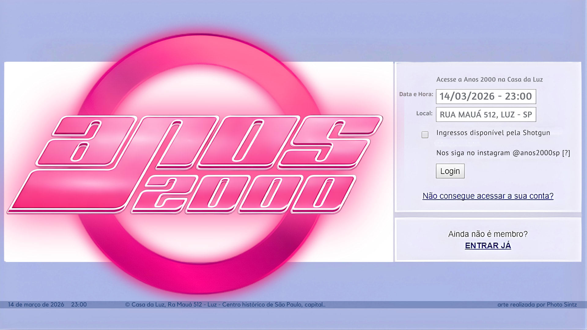The width and height of the screenshot is (587, 330).
Task: Click the 'Data e Hora:' label
Action: point(416,94)
